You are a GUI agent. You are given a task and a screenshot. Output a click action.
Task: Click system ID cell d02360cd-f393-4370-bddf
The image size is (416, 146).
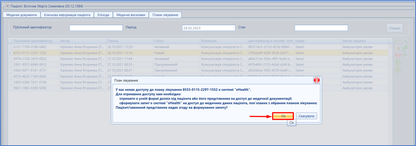pos(270,71)
